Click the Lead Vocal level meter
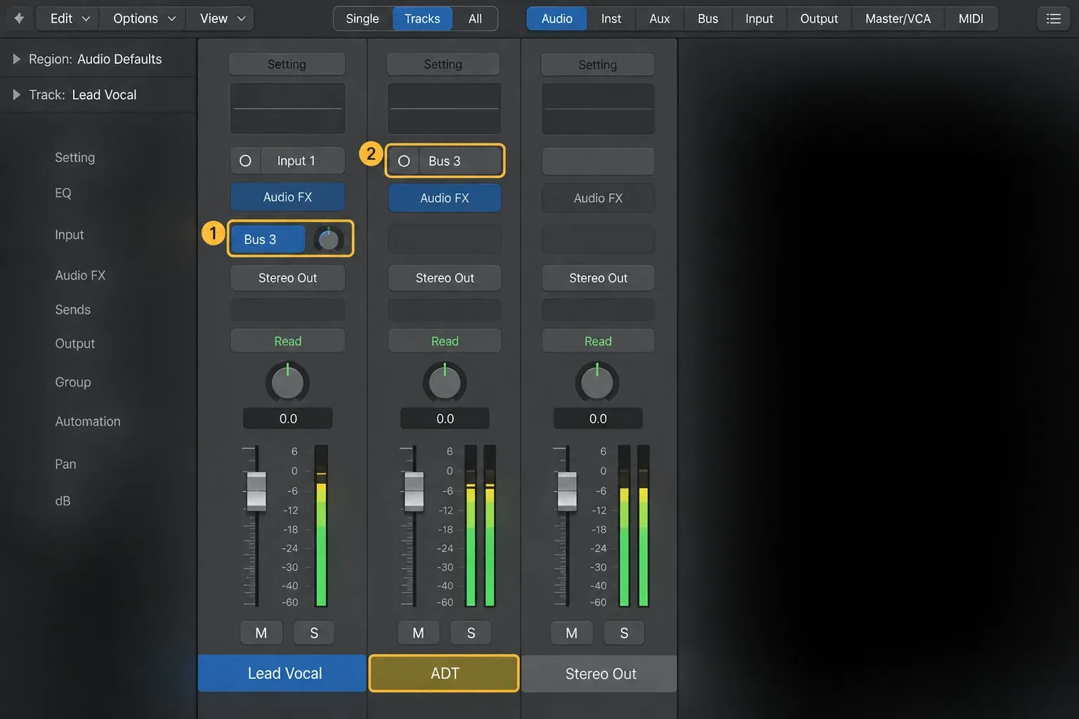 [321, 525]
